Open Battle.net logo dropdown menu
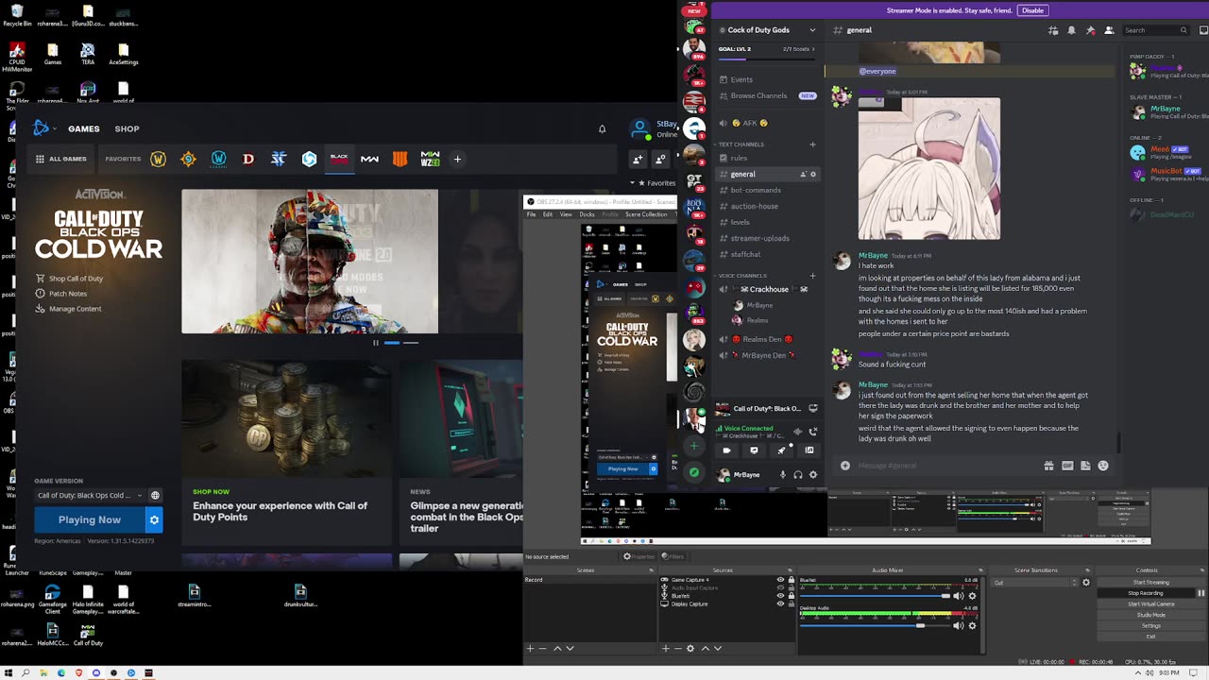This screenshot has height=680, width=1209. 43,128
